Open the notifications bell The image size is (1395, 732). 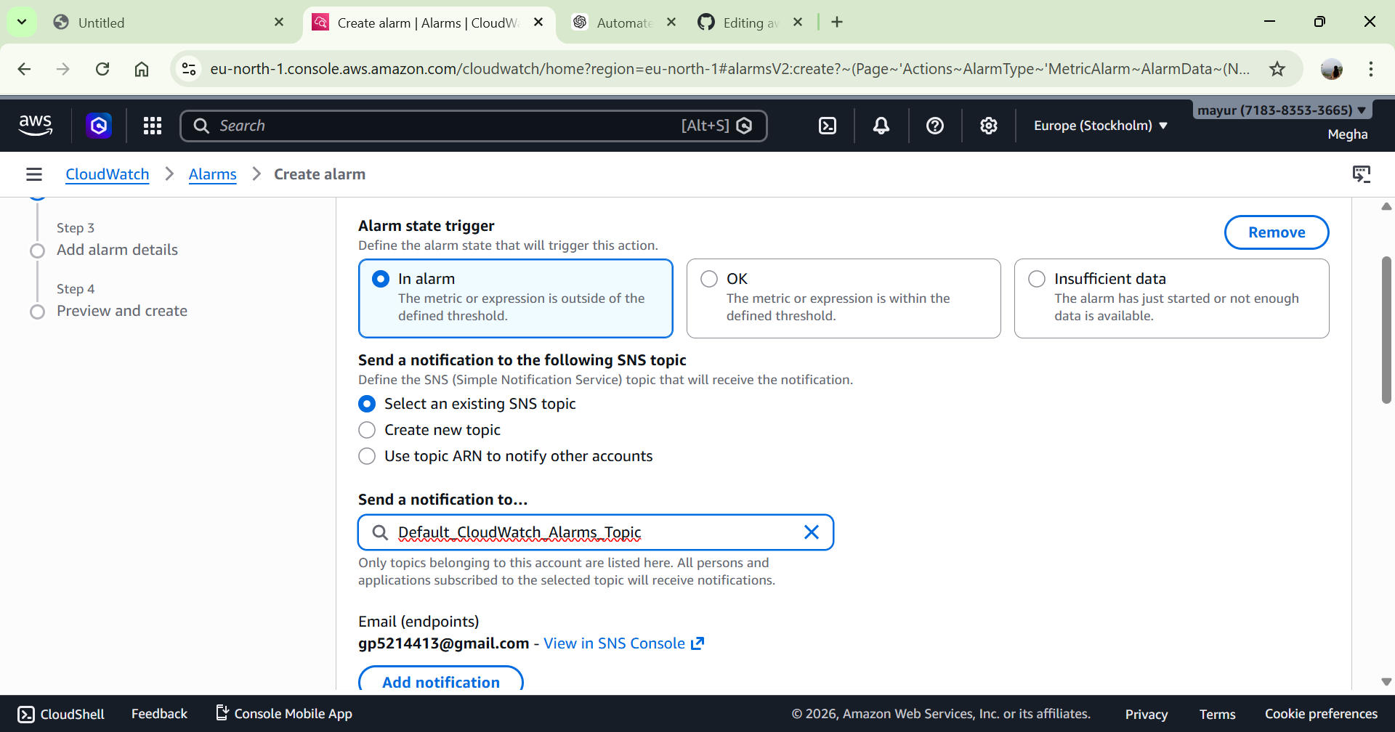[x=881, y=126]
